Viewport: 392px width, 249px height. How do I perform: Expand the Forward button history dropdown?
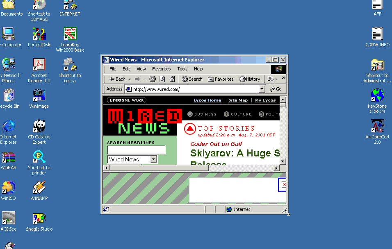[145, 79]
